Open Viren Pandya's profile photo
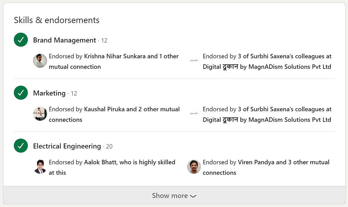Image resolution: width=348 pixels, height=207 pixels. pos(194,167)
